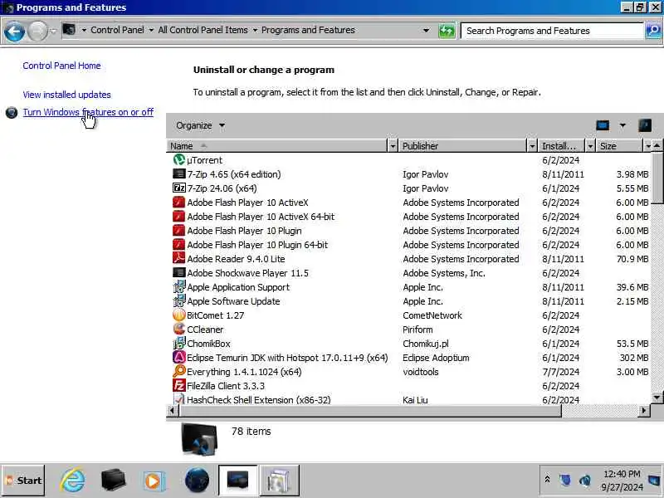Sort by the Installed On column header
This screenshot has width=664, height=498.
point(562,146)
